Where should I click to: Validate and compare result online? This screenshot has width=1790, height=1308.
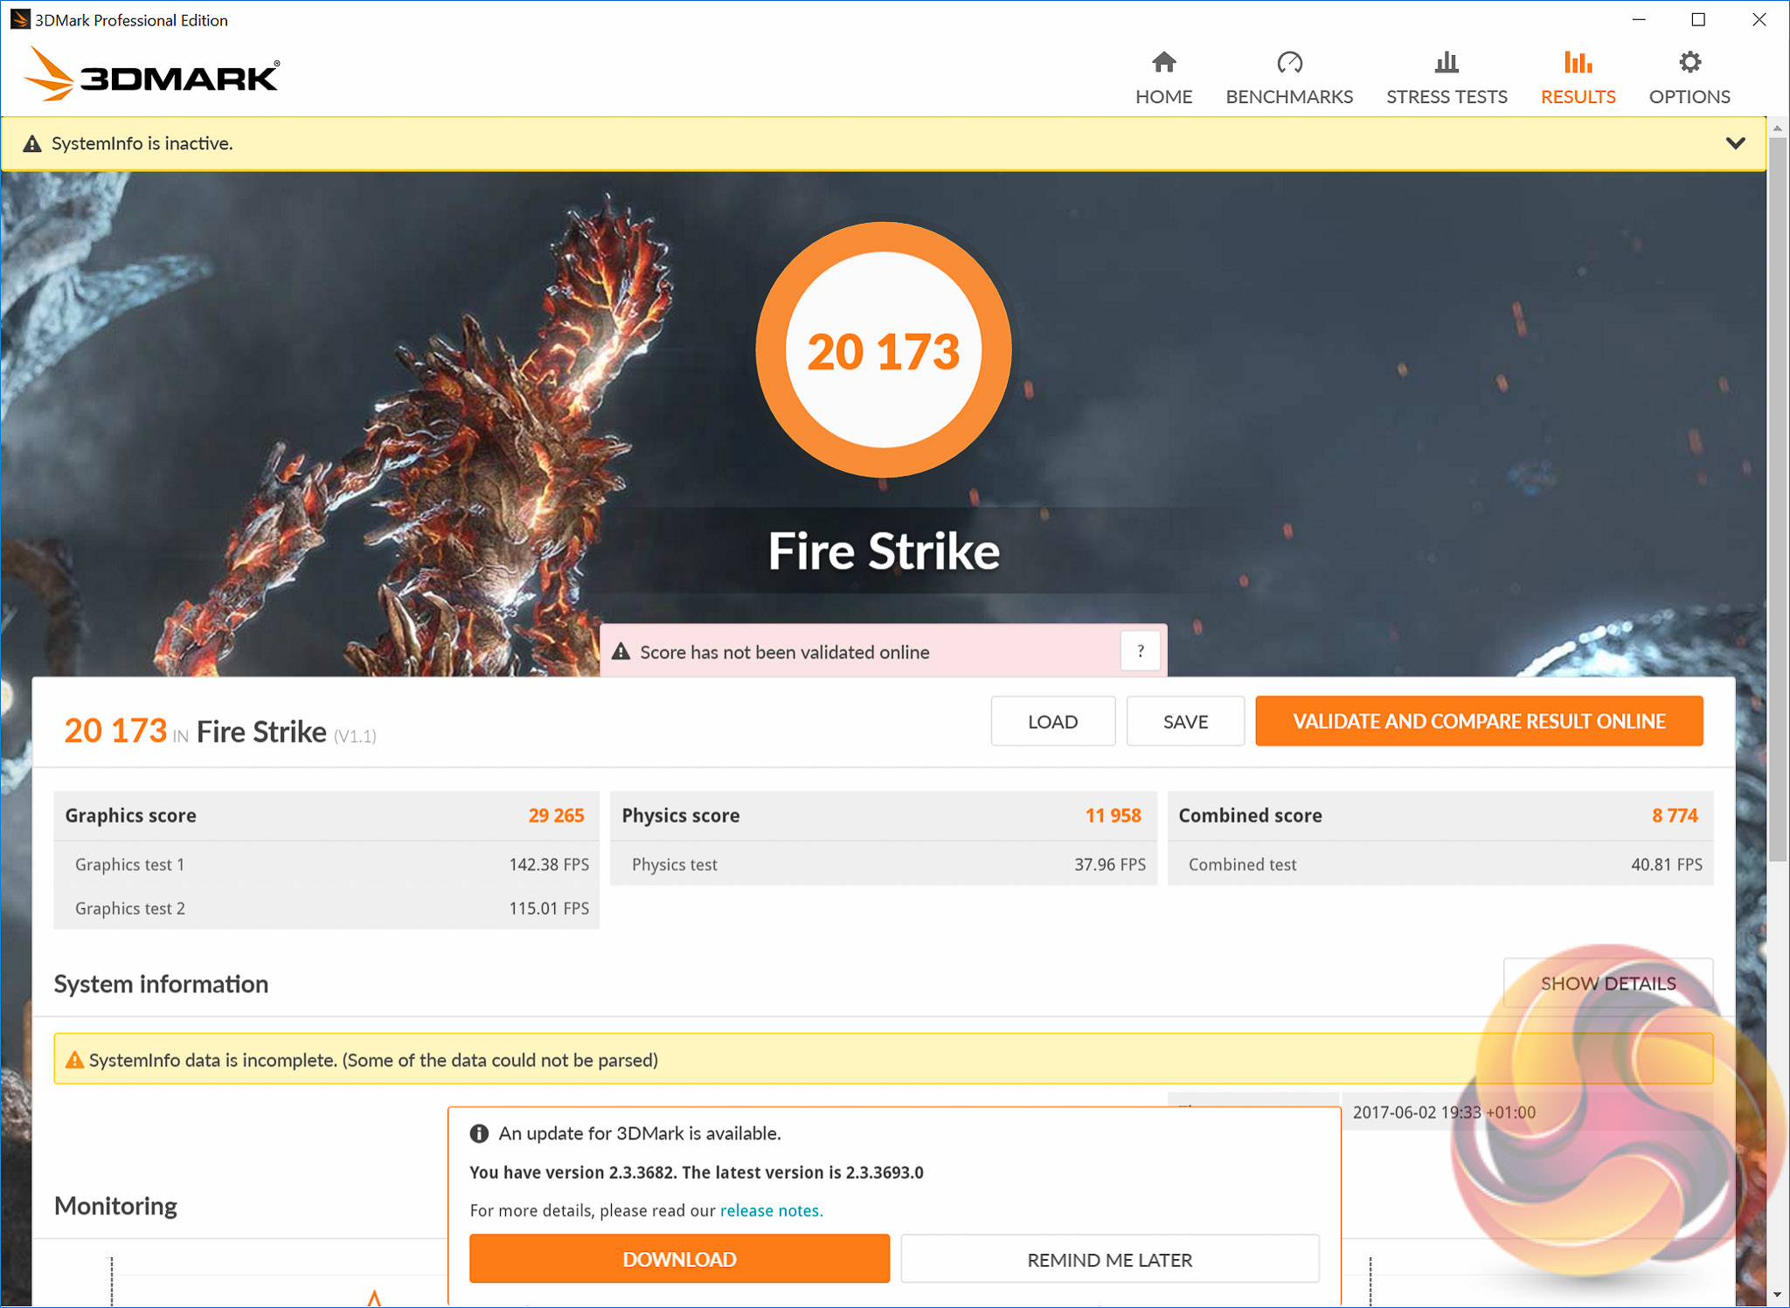pyautogui.click(x=1479, y=722)
